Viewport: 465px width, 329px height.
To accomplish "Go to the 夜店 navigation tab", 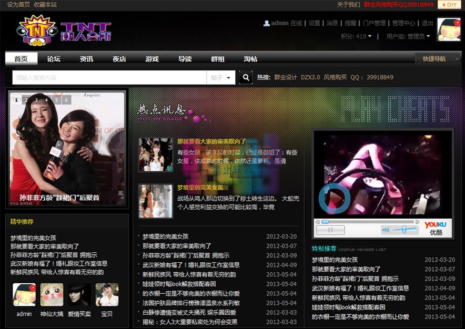I will 119,59.
